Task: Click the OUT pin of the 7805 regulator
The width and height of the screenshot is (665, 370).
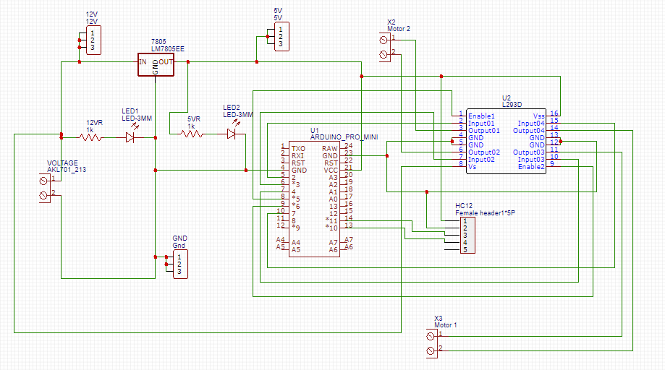Action: click(166, 62)
